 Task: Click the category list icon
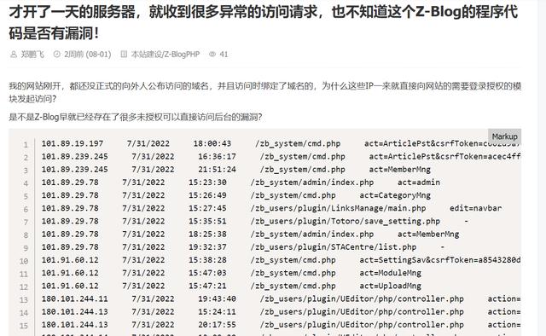(124, 55)
